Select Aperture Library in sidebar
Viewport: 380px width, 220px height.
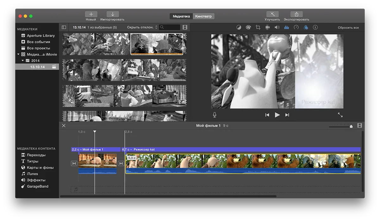click(37, 35)
